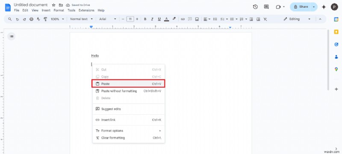Click the Share button

pos(301,7)
